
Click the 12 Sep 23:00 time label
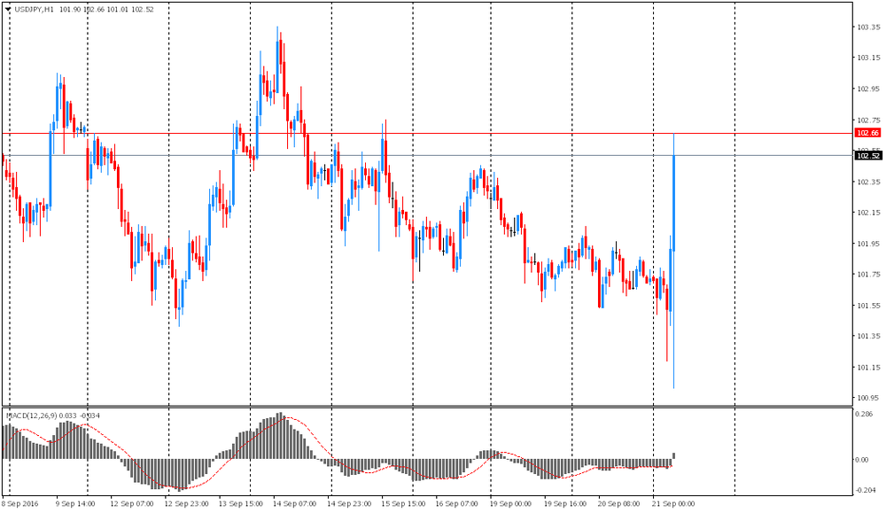[186, 504]
